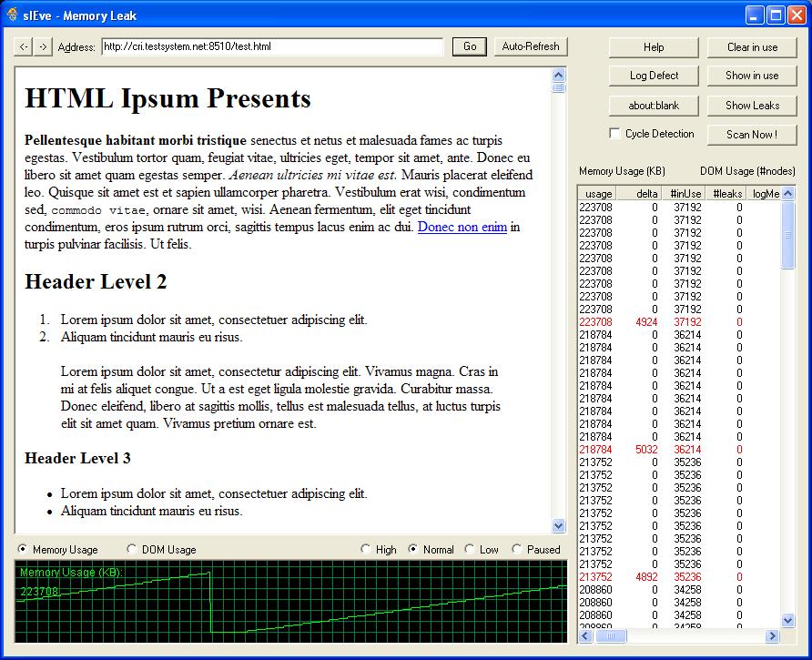The image size is (812, 660).
Task: Select the DOM Usage radio button
Action: [132, 550]
